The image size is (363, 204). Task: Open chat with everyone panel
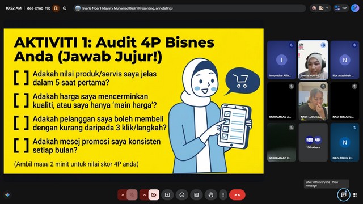pyautogui.click(x=344, y=195)
